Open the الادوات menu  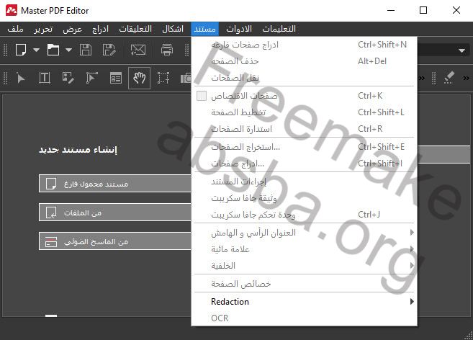click(239, 29)
